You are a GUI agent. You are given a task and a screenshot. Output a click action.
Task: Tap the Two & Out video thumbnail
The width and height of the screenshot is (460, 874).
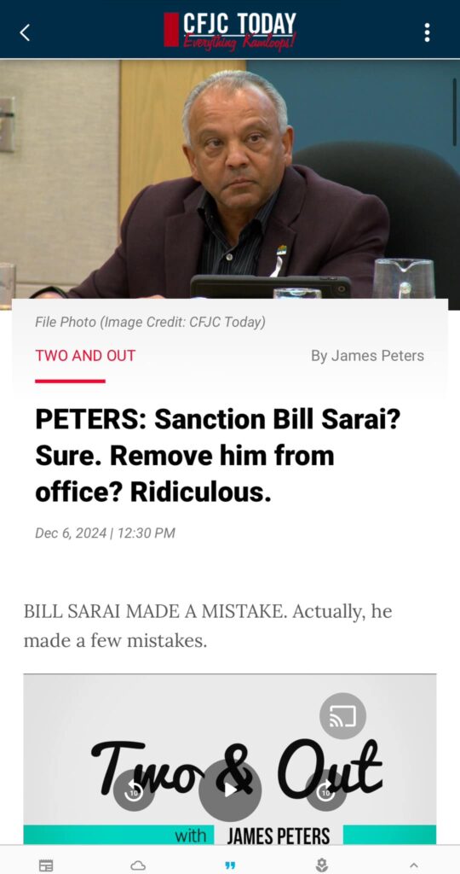[230, 759]
